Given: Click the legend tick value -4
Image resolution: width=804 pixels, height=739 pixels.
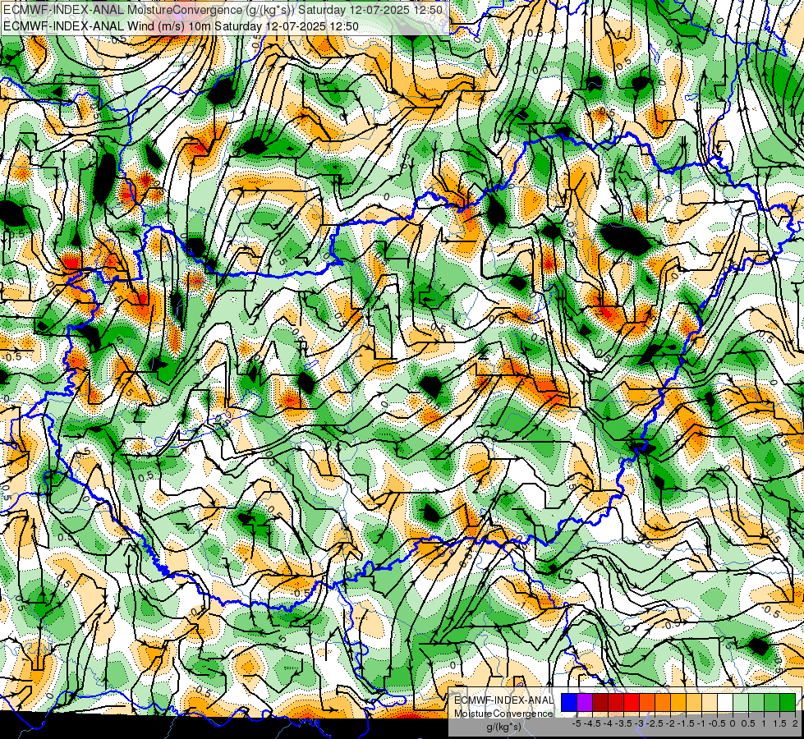Looking at the screenshot, I should tap(608, 723).
